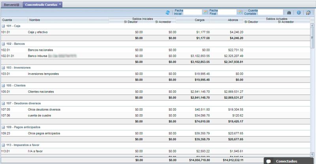Sort by the Nombre column header

35,20
